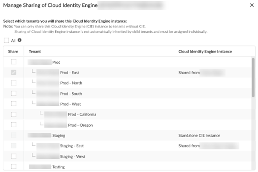Share with Prod - Oregon tenant checkbox
This screenshot has height=172, width=258.
click(14, 125)
